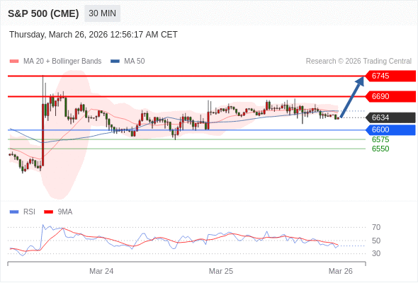Click the Research © 2026 Trading Central text
Image resolution: width=418 pixels, height=283 pixels.
tap(358, 62)
